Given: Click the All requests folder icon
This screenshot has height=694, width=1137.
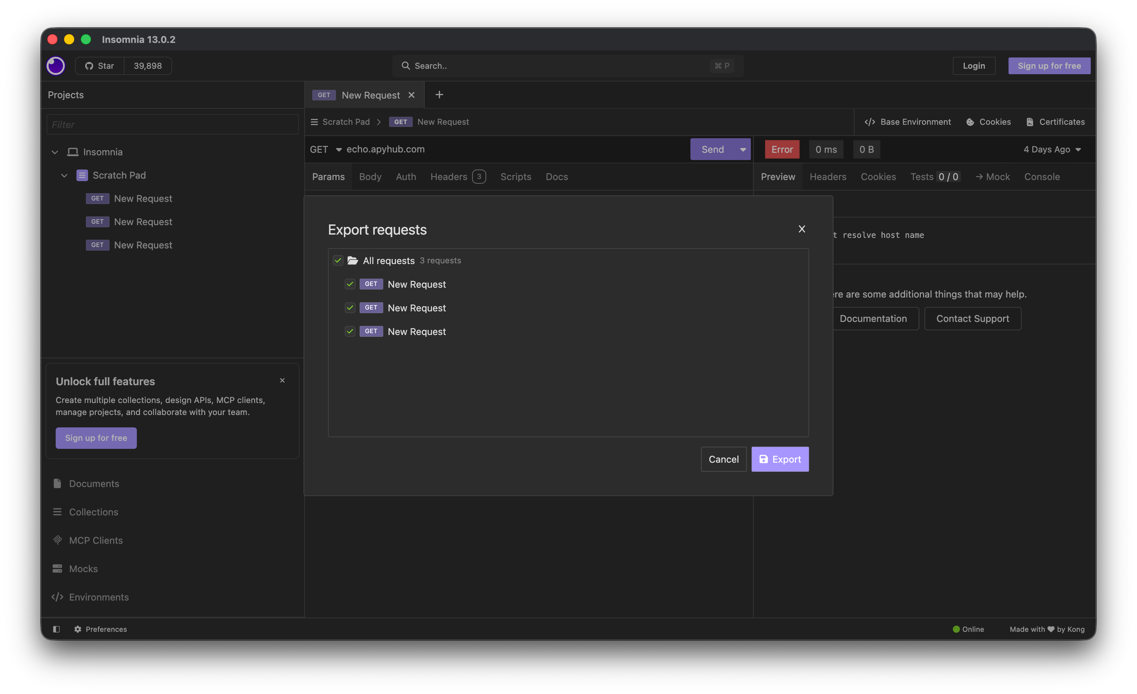Looking at the screenshot, I should click(x=353, y=261).
